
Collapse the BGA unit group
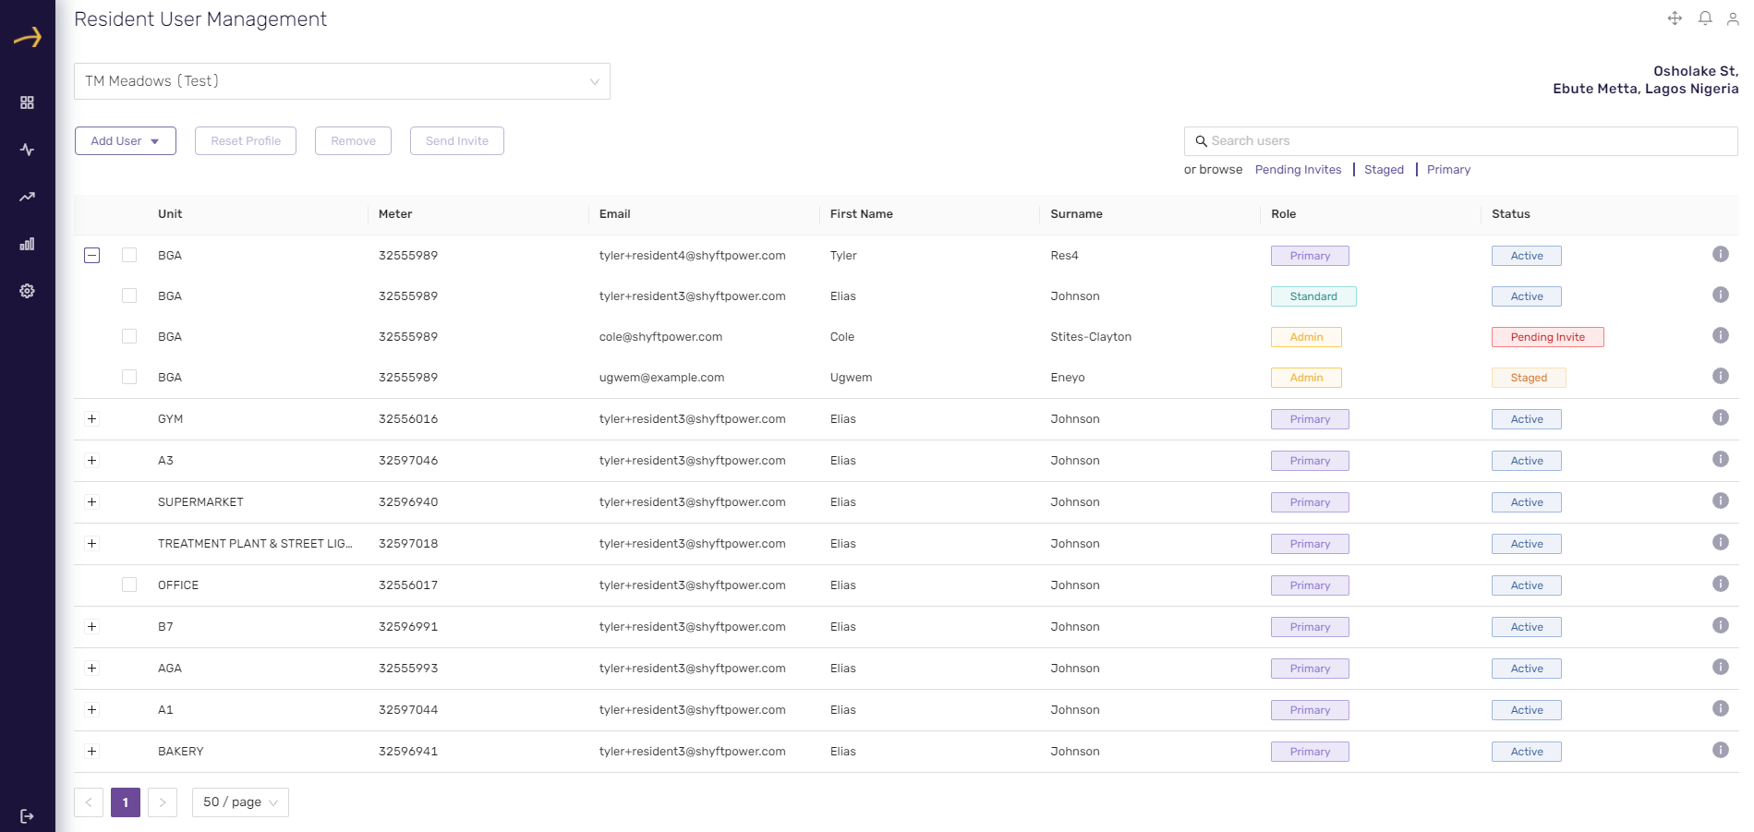click(92, 255)
